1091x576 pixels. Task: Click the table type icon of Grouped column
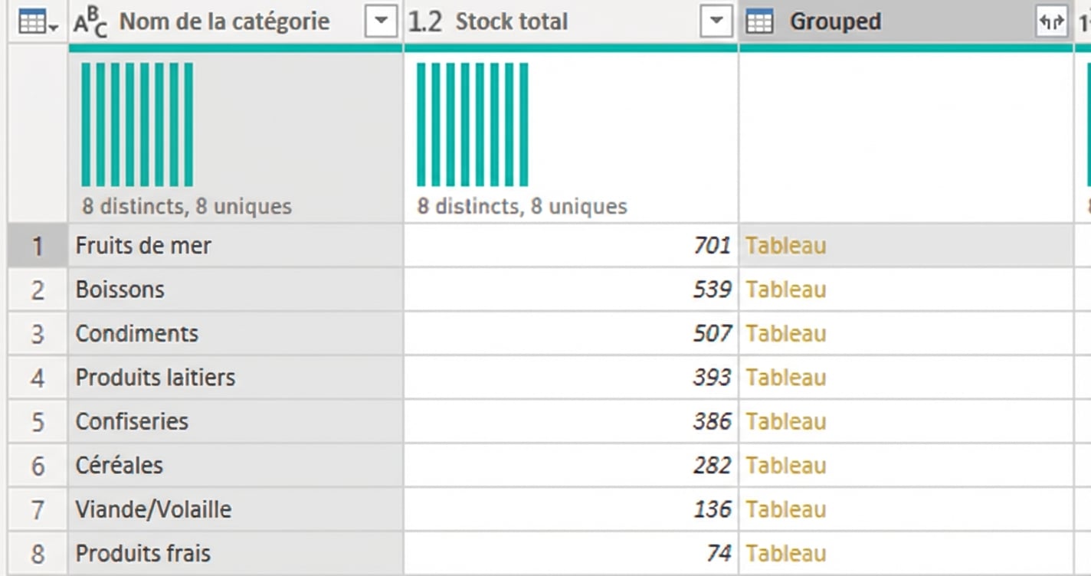(759, 22)
